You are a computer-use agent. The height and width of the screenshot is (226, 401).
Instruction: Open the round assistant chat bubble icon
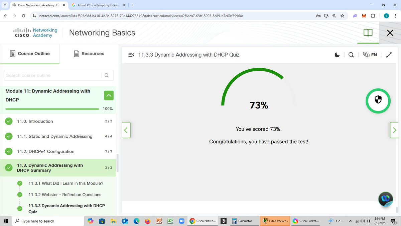(x=385, y=199)
